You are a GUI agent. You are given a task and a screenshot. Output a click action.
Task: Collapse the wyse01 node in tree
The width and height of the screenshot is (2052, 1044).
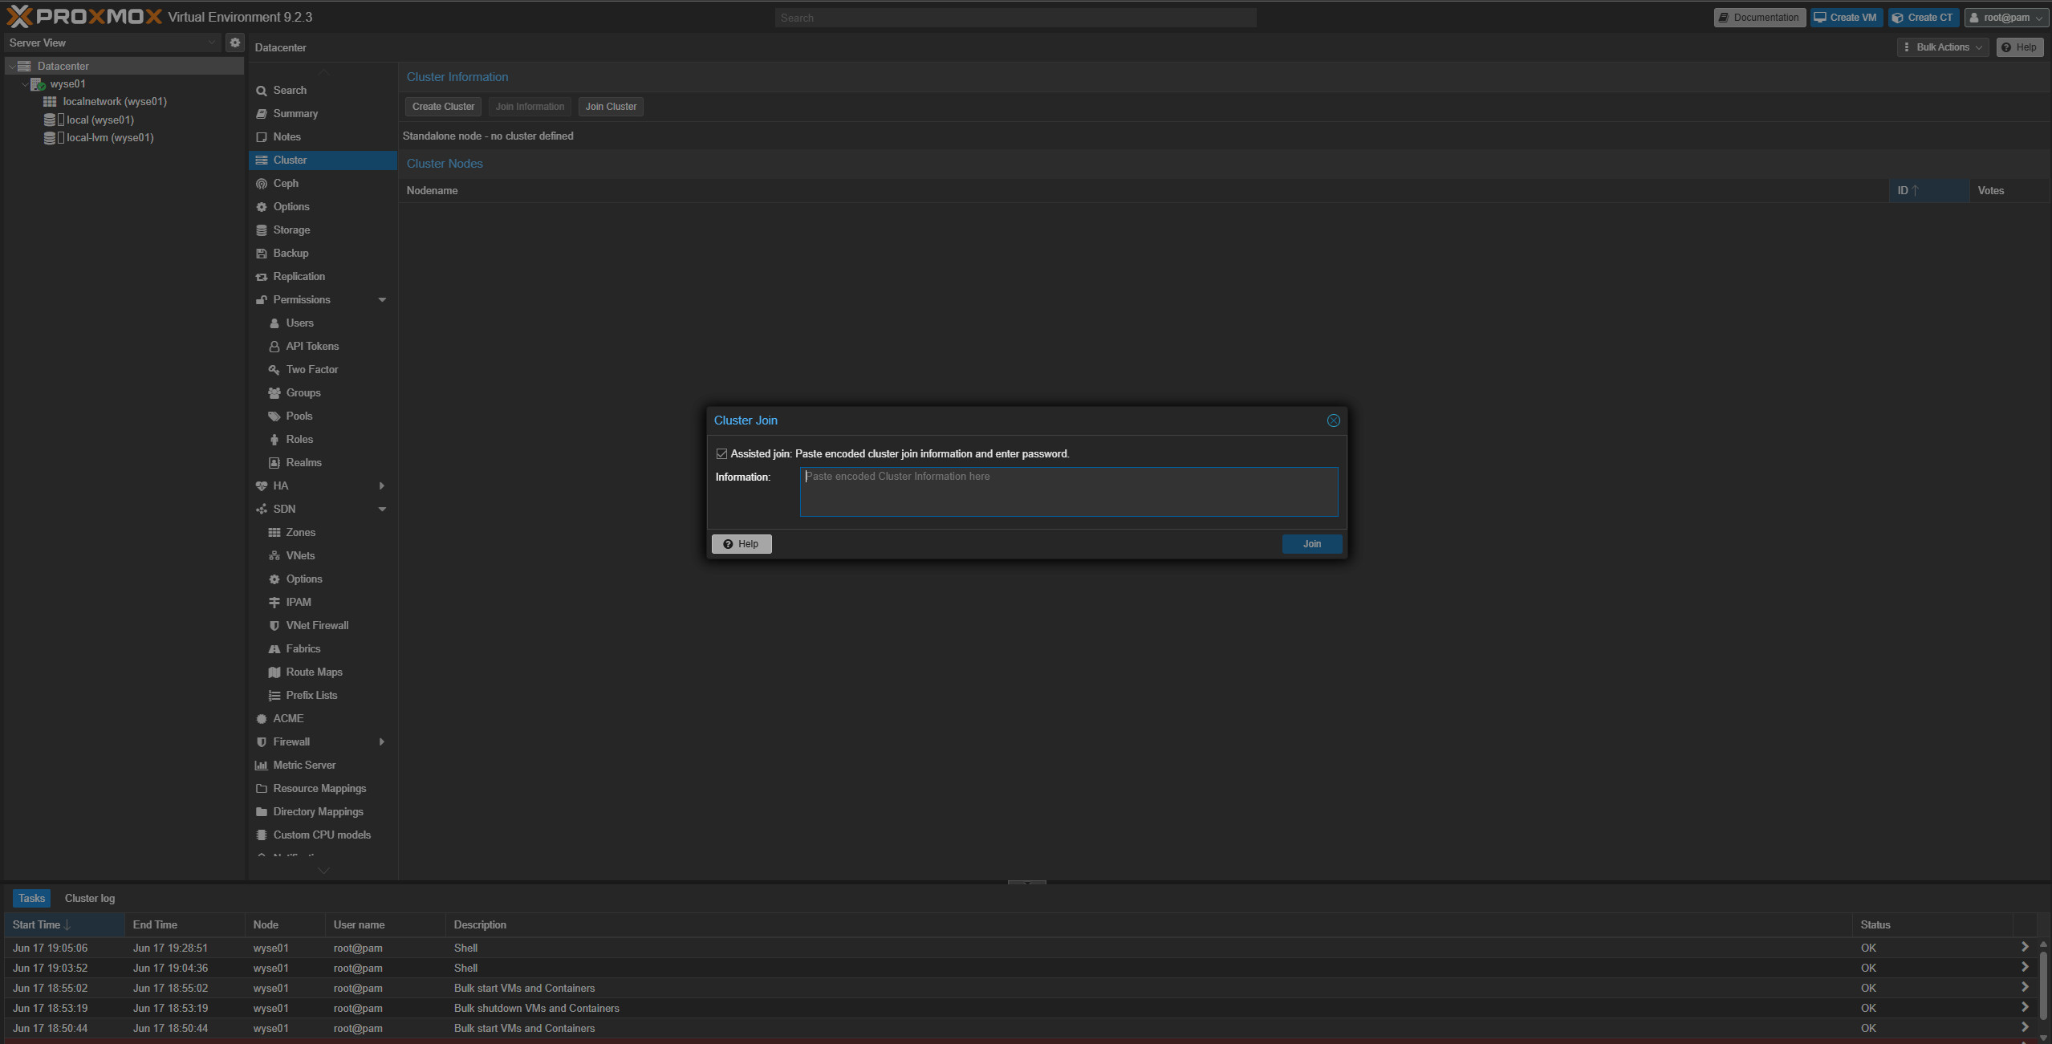pyautogui.click(x=26, y=84)
